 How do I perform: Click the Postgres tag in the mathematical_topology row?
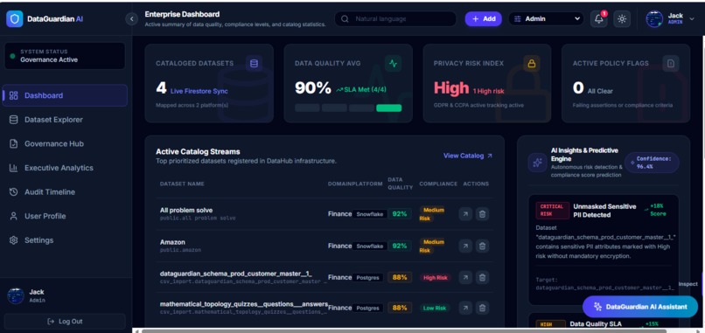[367, 309]
